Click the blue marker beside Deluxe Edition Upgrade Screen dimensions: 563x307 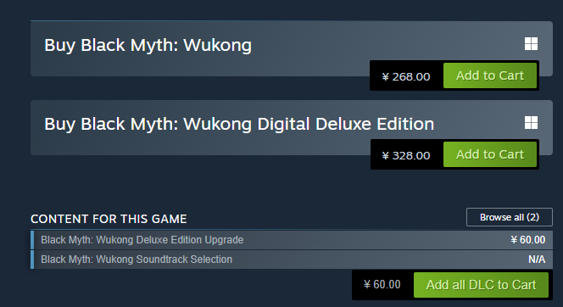[x=32, y=240]
